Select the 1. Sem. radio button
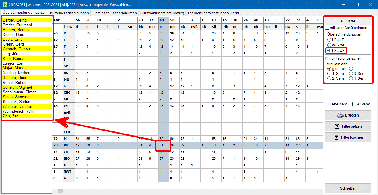 pyautogui.click(x=329, y=73)
